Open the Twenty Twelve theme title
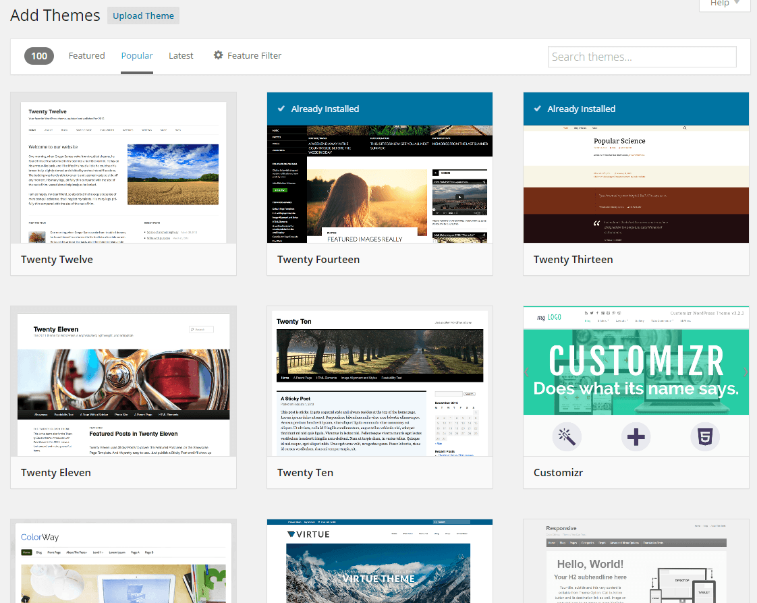 coord(57,259)
